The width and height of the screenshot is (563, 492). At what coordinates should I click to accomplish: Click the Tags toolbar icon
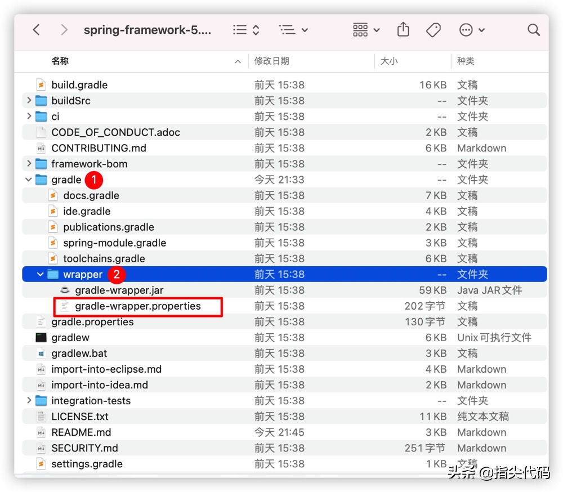[434, 30]
